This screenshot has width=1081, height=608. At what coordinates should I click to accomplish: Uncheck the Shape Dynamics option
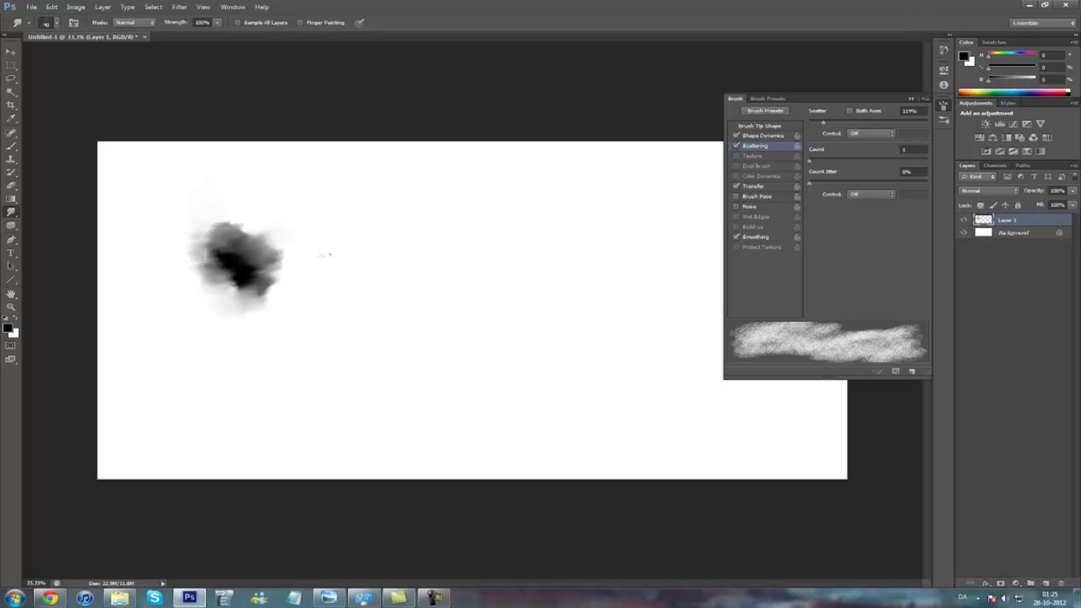pyautogui.click(x=736, y=136)
